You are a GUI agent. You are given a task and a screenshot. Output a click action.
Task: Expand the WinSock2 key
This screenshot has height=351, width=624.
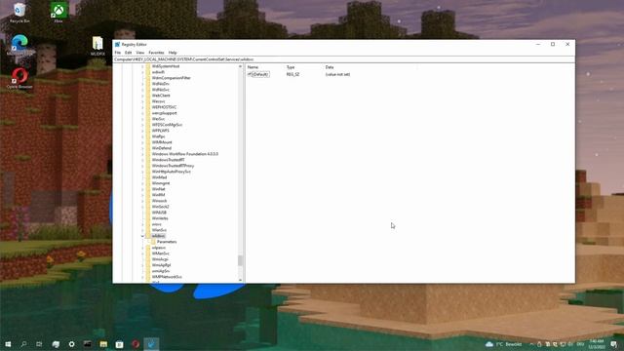pyautogui.click(x=142, y=207)
